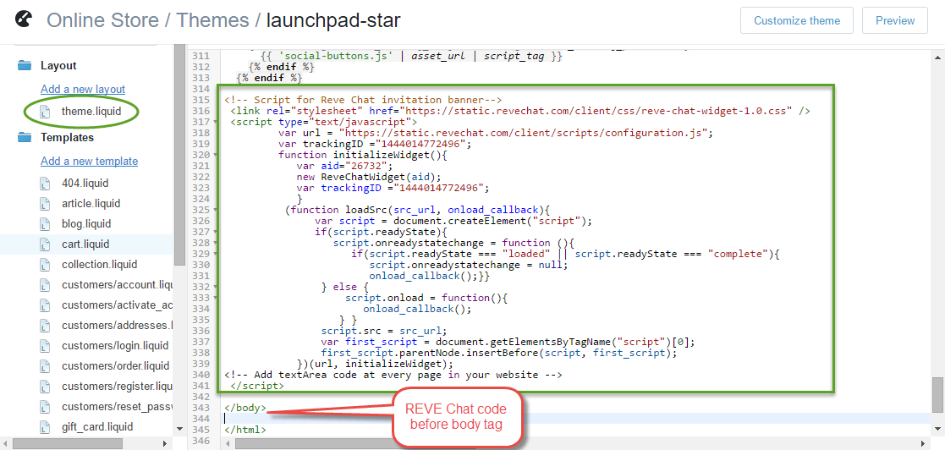The width and height of the screenshot is (945, 450).
Task: Click the file icon beside theme.liquid
Action: point(45,112)
